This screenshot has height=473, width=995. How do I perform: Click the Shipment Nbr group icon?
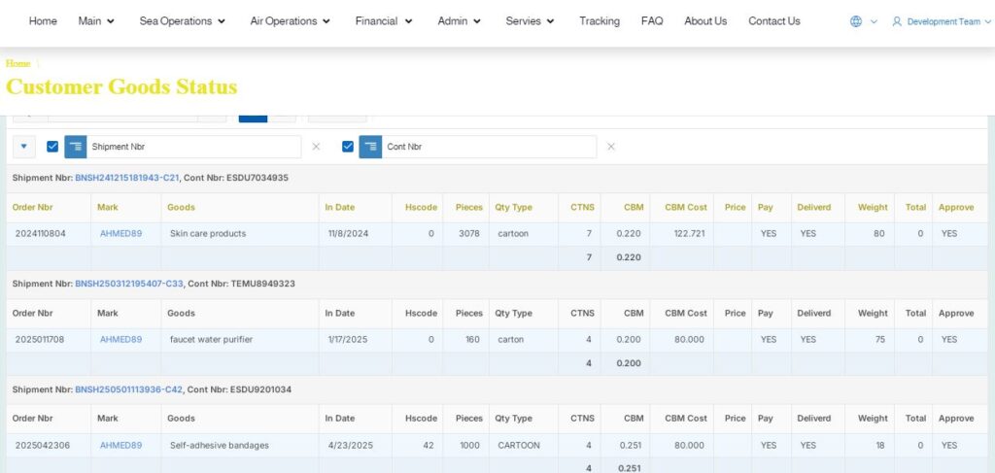(75, 147)
